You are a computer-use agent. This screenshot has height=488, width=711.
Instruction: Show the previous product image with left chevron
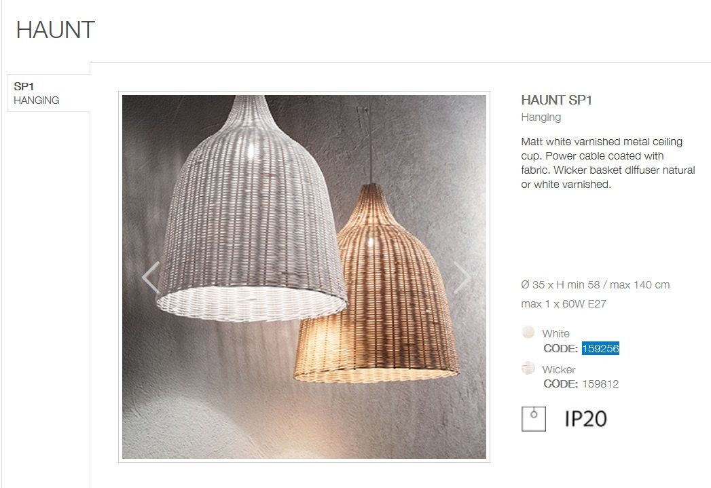pyautogui.click(x=151, y=277)
